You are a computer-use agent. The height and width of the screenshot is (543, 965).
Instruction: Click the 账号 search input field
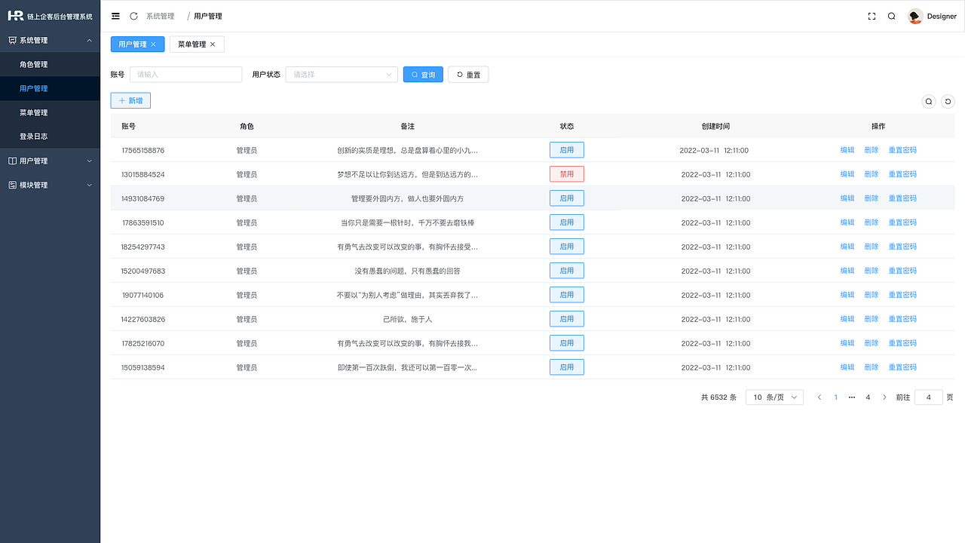185,74
